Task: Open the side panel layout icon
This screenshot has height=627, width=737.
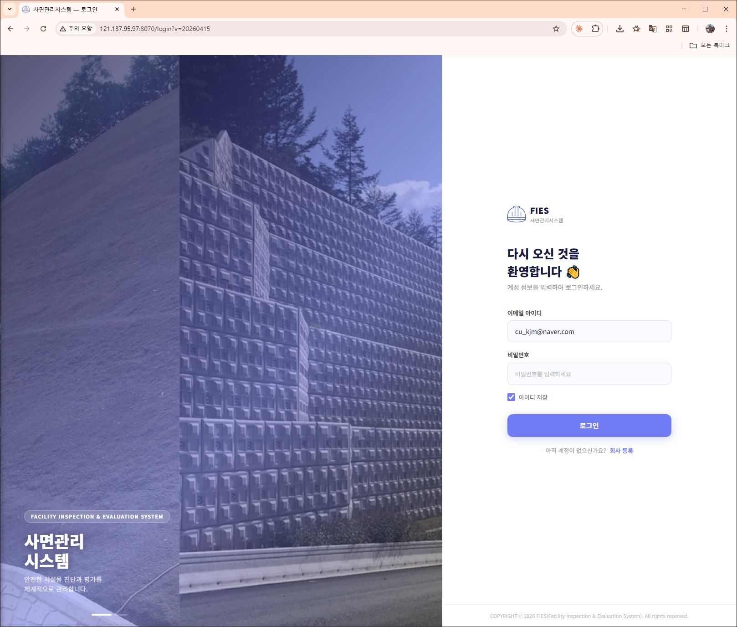Action: tap(686, 29)
